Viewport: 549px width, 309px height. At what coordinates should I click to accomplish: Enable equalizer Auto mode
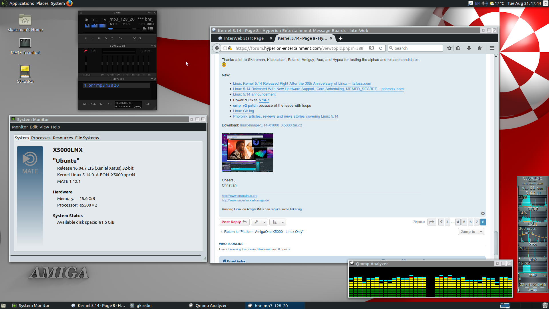(x=94, y=51)
